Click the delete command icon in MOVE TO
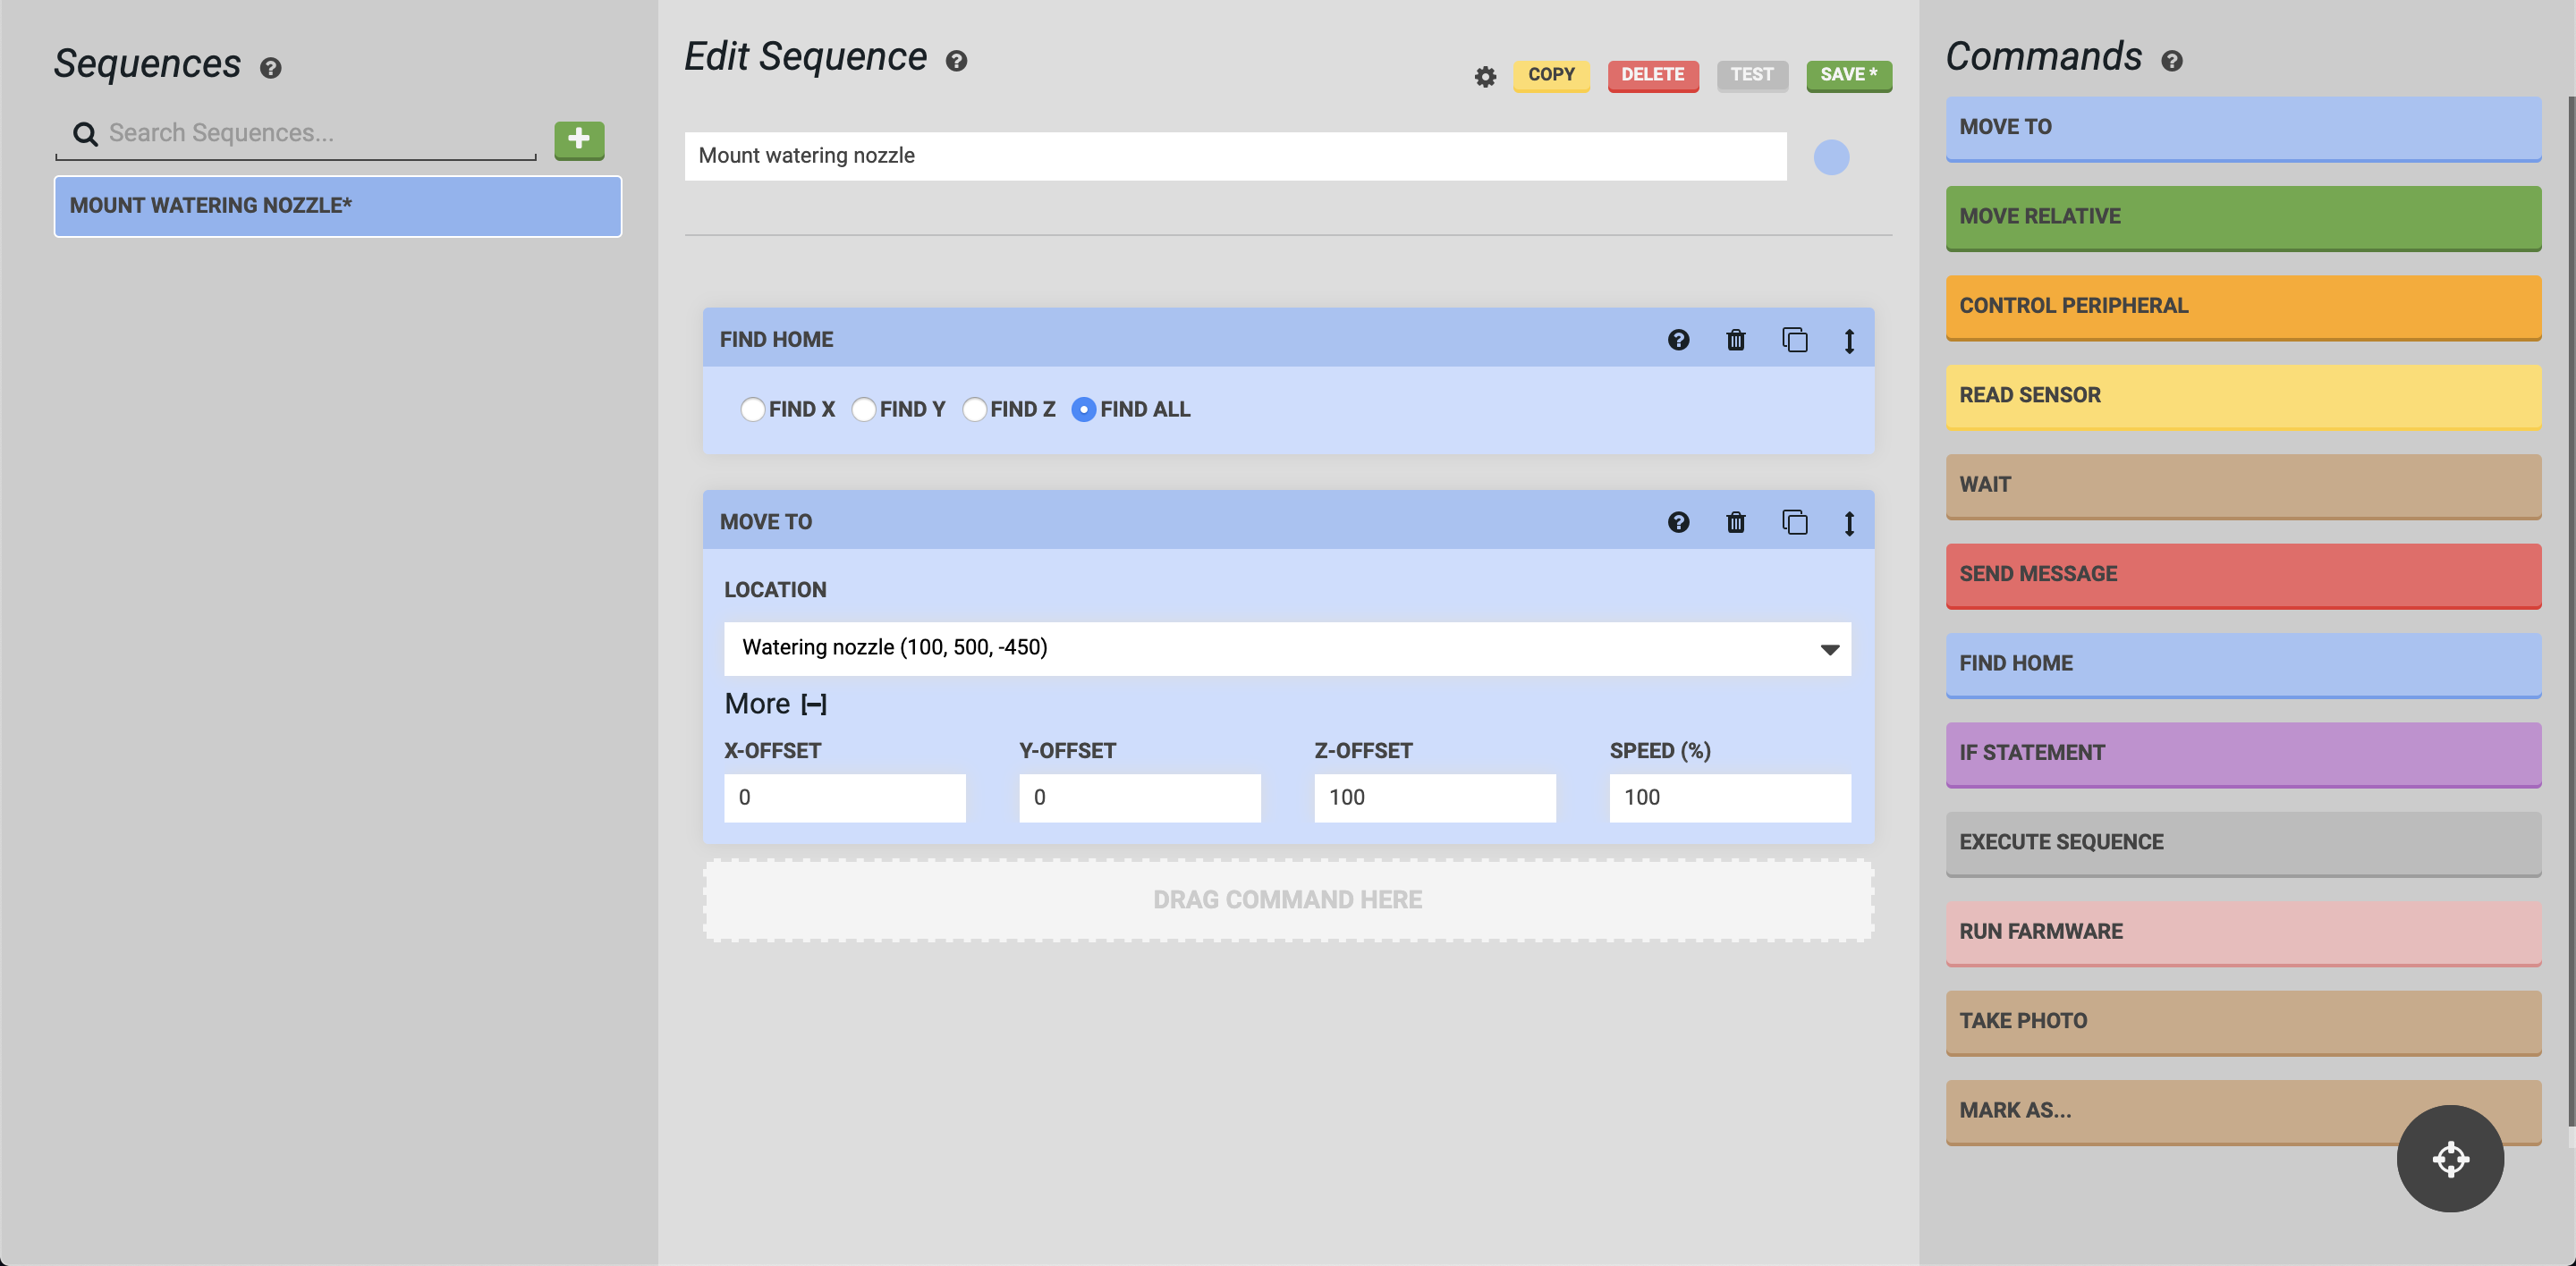 tap(1736, 520)
